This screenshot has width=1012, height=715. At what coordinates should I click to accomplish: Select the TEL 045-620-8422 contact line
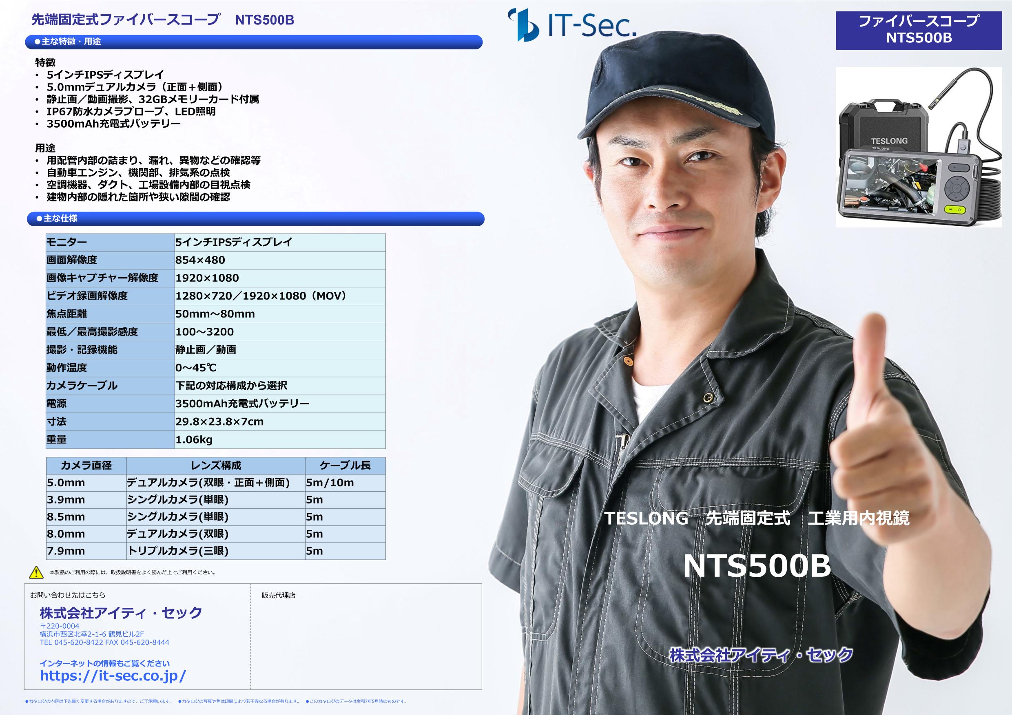pyautogui.click(x=104, y=642)
